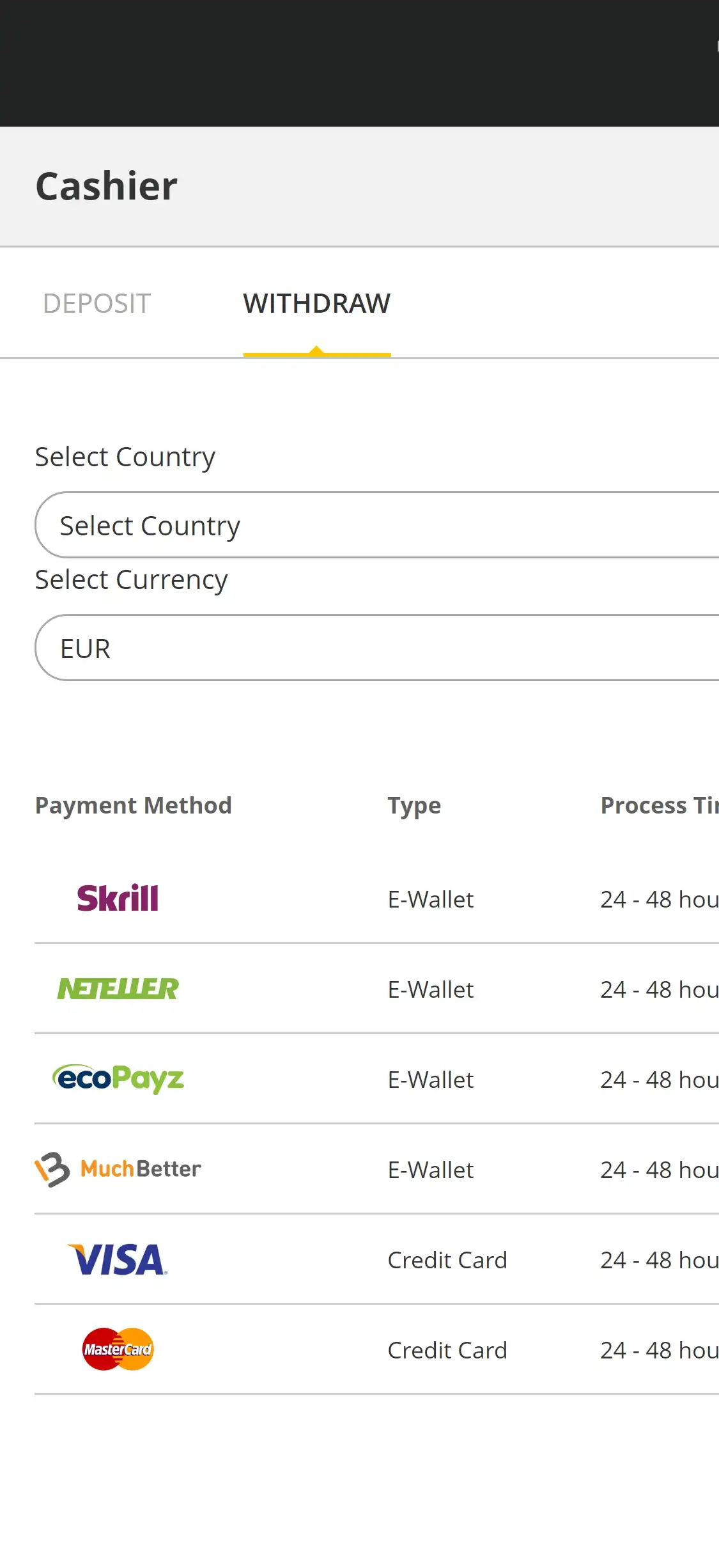Click E-Wallet type in the Skrill row
Viewport: 719px width, 1558px height.
click(431, 900)
